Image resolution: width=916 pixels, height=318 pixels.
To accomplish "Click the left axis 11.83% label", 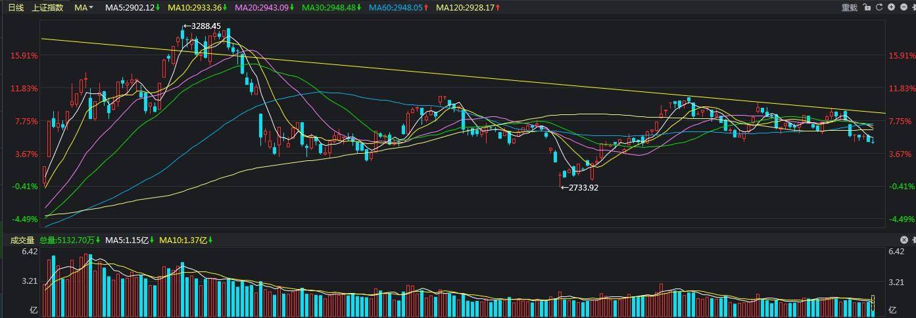I will 24,89.
